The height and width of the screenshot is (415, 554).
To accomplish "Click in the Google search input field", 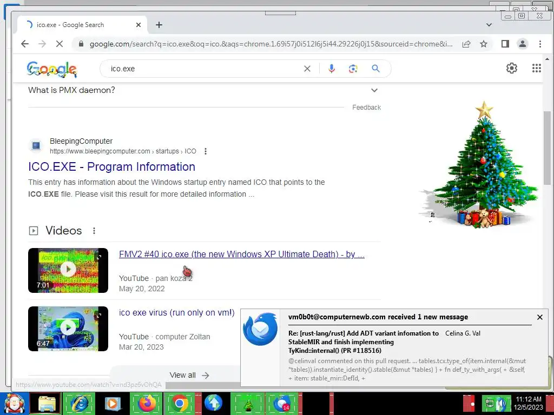I will pos(205,69).
